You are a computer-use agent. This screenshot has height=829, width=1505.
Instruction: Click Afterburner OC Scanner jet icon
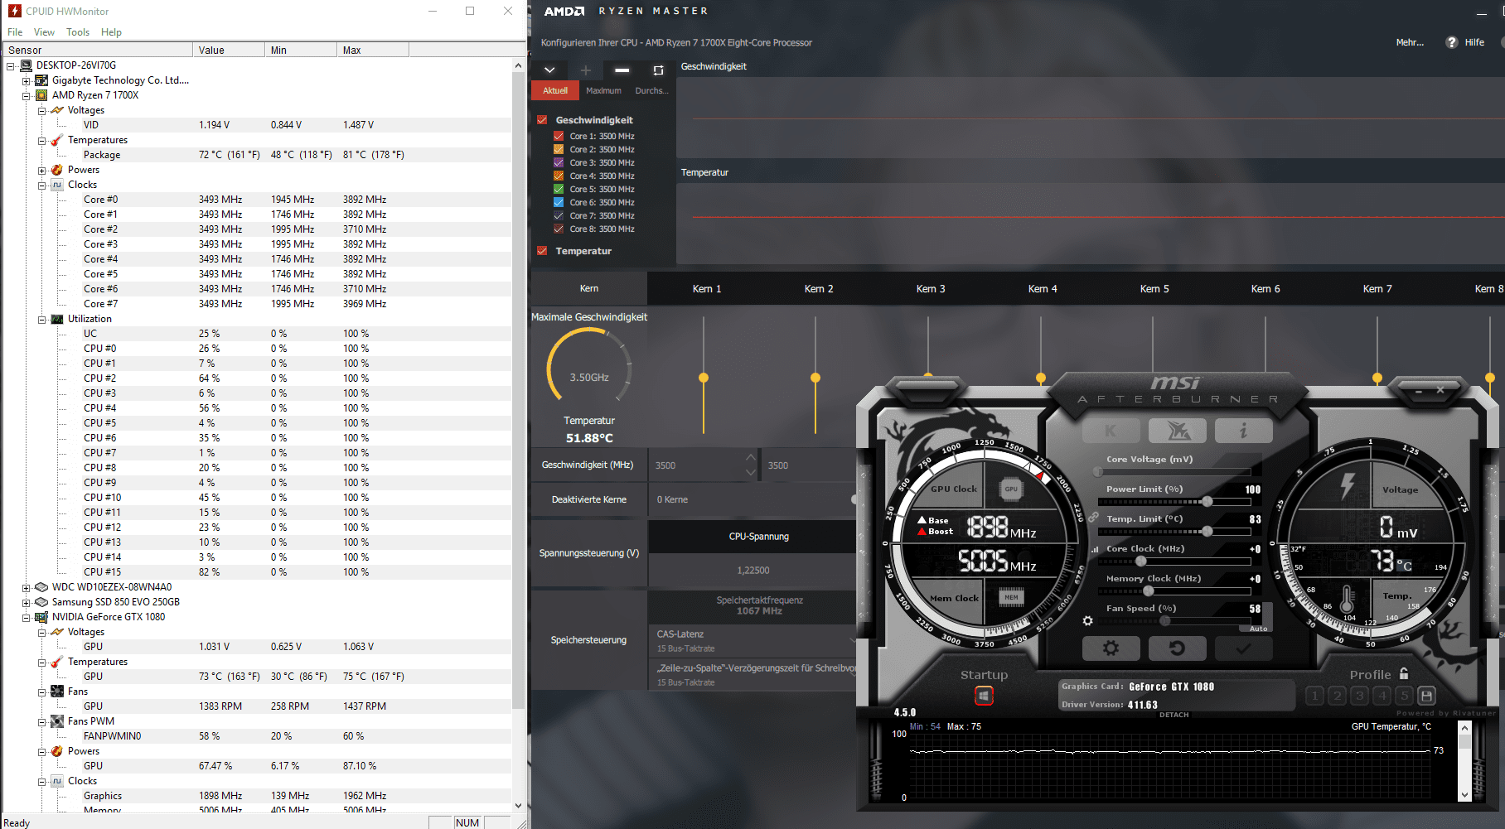click(x=1178, y=431)
